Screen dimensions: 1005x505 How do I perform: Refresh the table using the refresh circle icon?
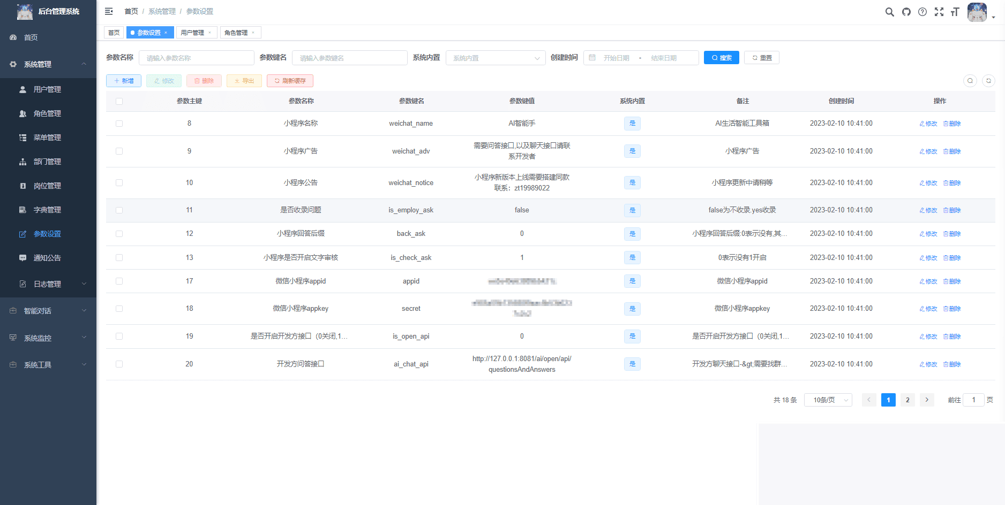click(x=988, y=81)
